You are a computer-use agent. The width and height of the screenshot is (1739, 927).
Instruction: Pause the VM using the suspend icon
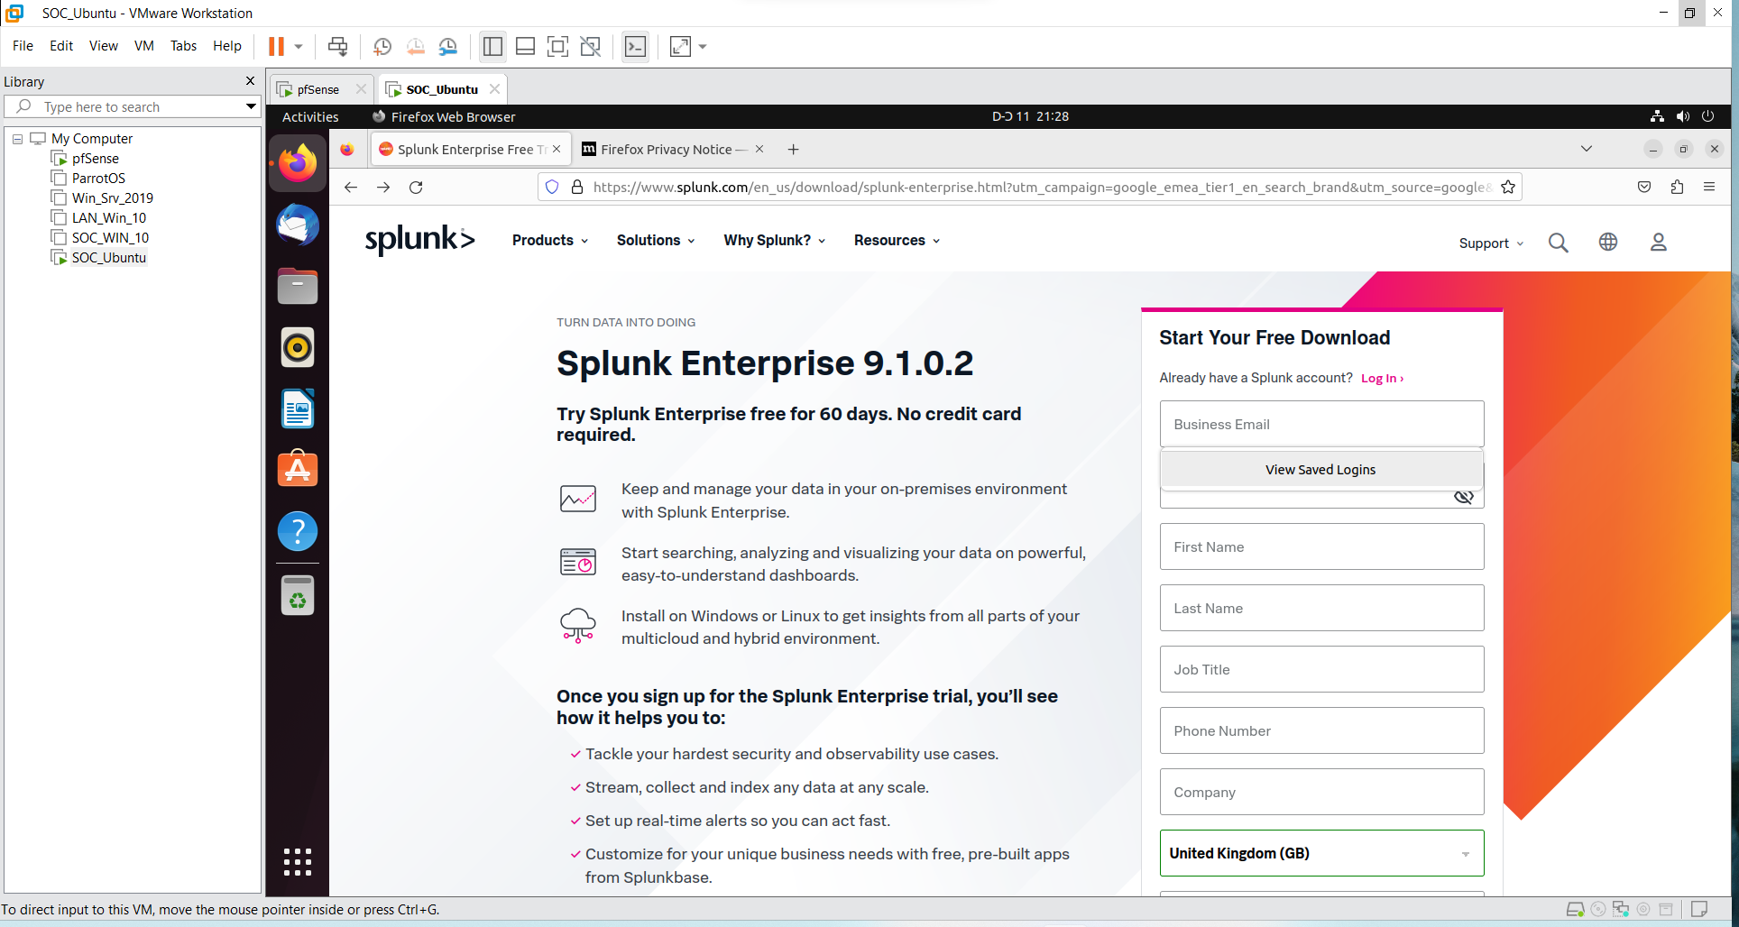276,46
